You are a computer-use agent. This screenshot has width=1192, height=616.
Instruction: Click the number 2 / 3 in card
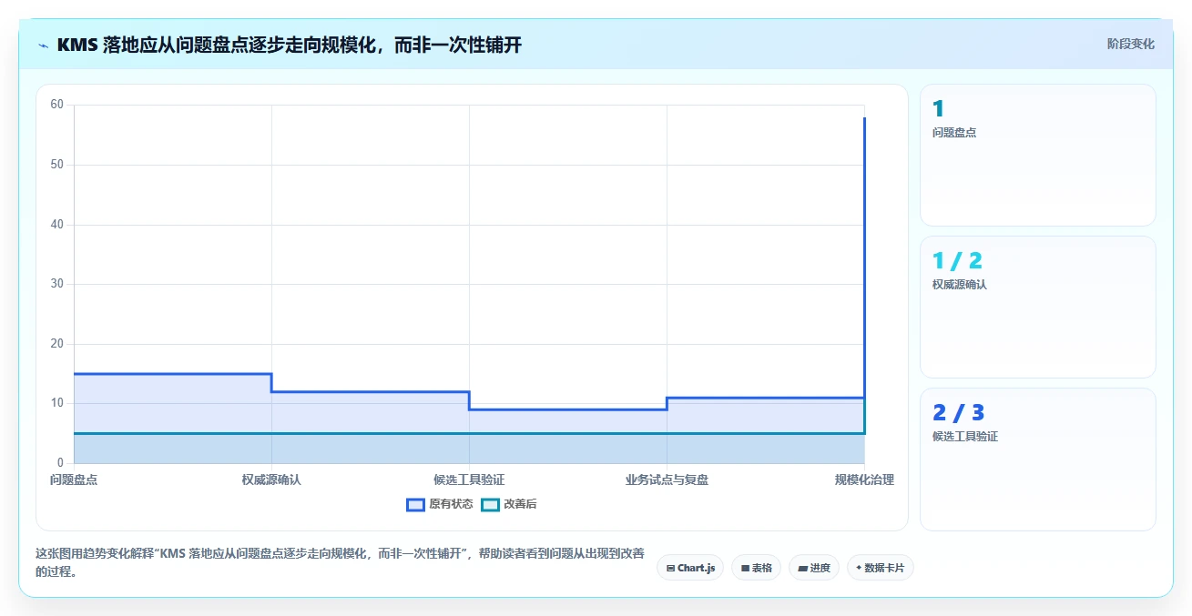pos(958,413)
